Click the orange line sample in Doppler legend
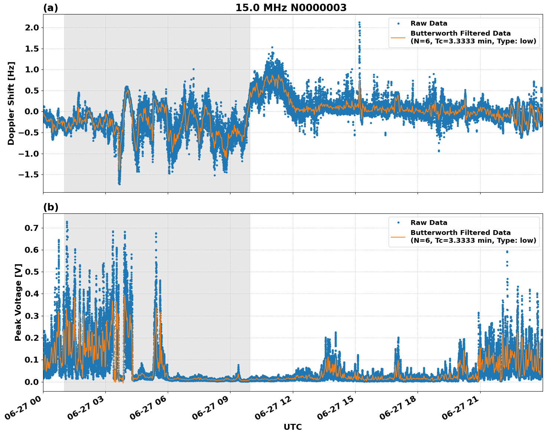This screenshot has width=546, height=435. [398, 37]
